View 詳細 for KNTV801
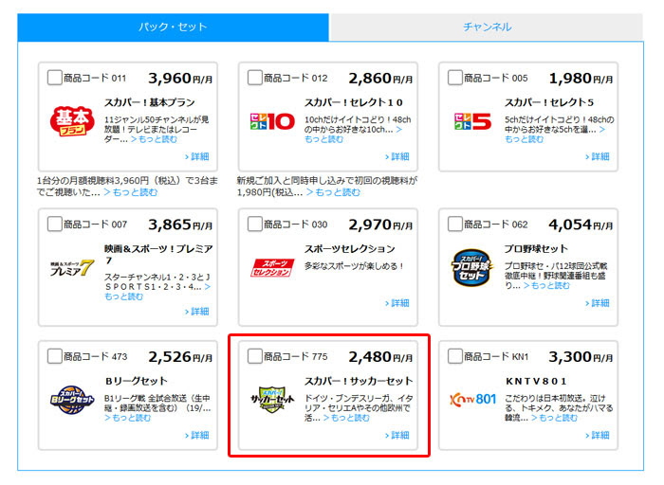664x485 pixels. tap(598, 436)
